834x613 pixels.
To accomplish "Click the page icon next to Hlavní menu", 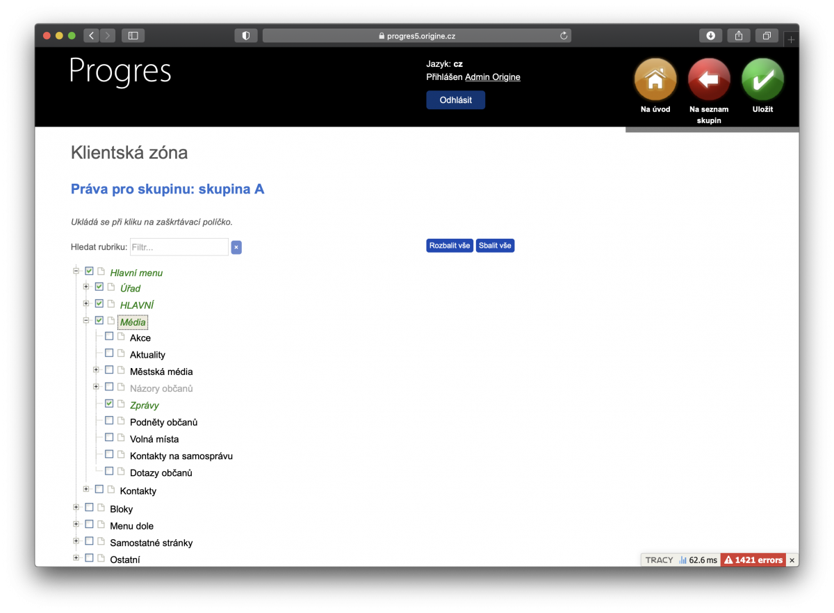I will click(100, 271).
